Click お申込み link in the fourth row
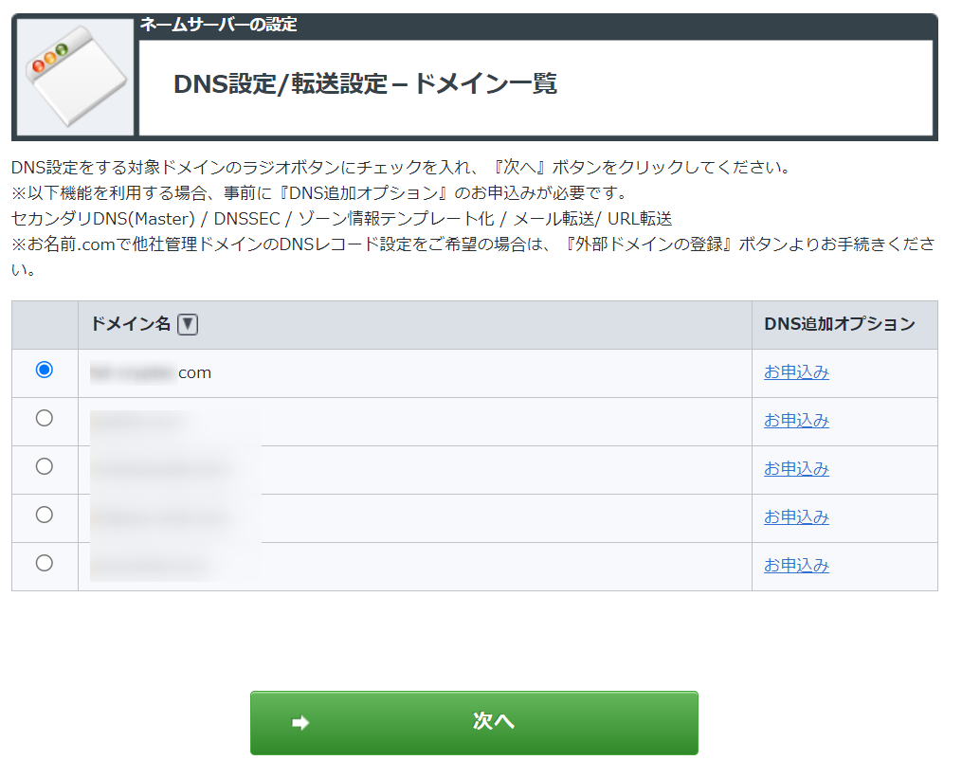 tap(796, 517)
